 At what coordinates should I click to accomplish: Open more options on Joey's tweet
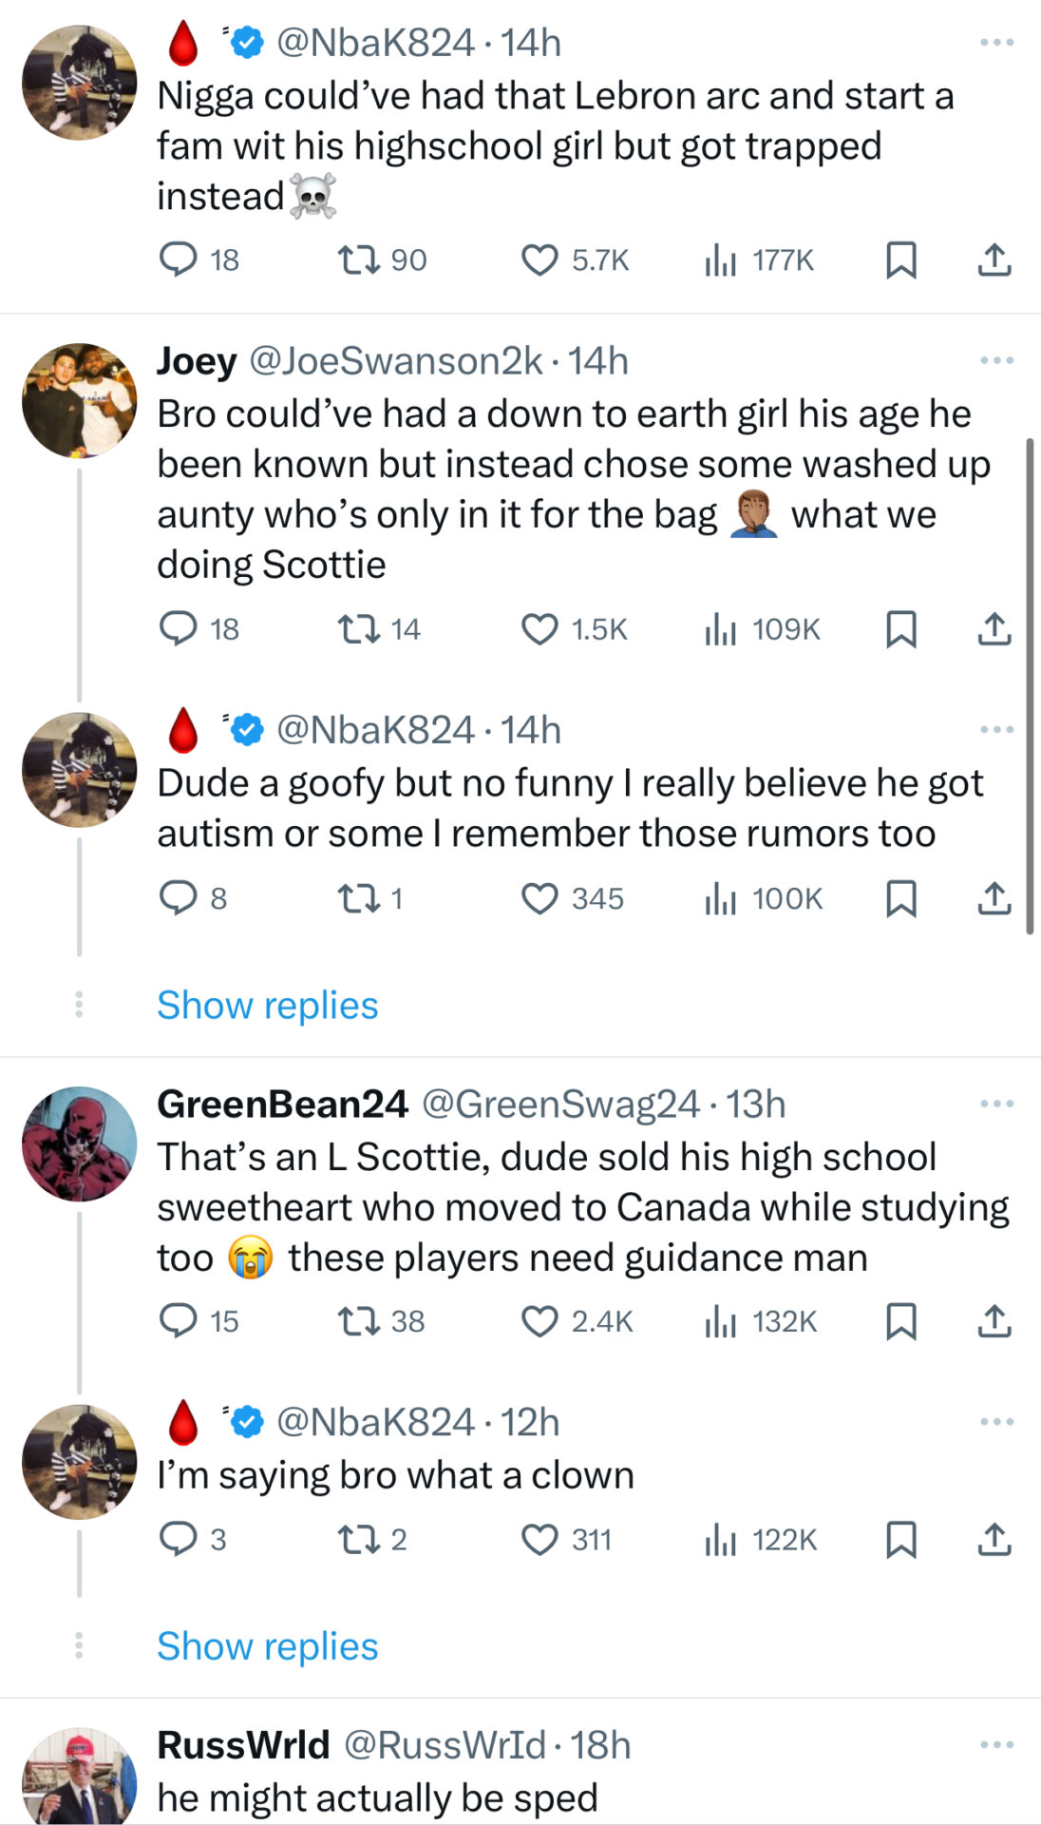tap(996, 359)
